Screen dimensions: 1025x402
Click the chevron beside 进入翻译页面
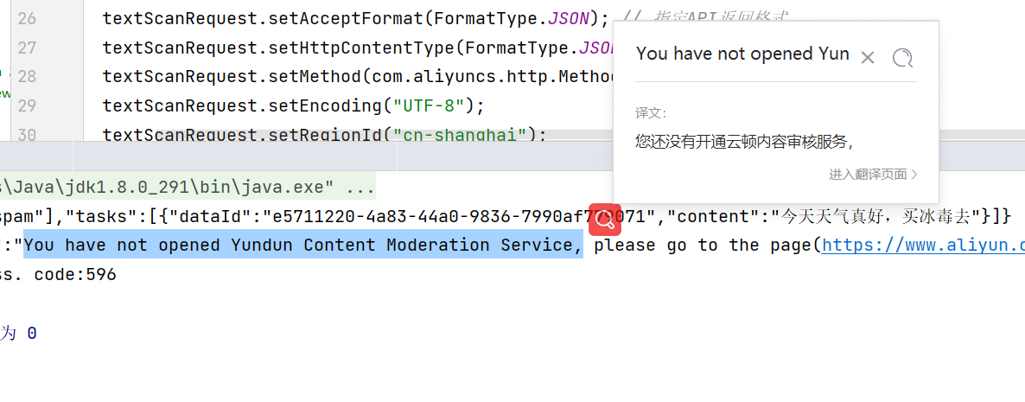pyautogui.click(x=914, y=175)
